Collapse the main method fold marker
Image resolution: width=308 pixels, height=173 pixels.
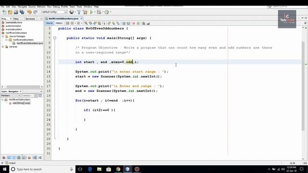coord(55,38)
